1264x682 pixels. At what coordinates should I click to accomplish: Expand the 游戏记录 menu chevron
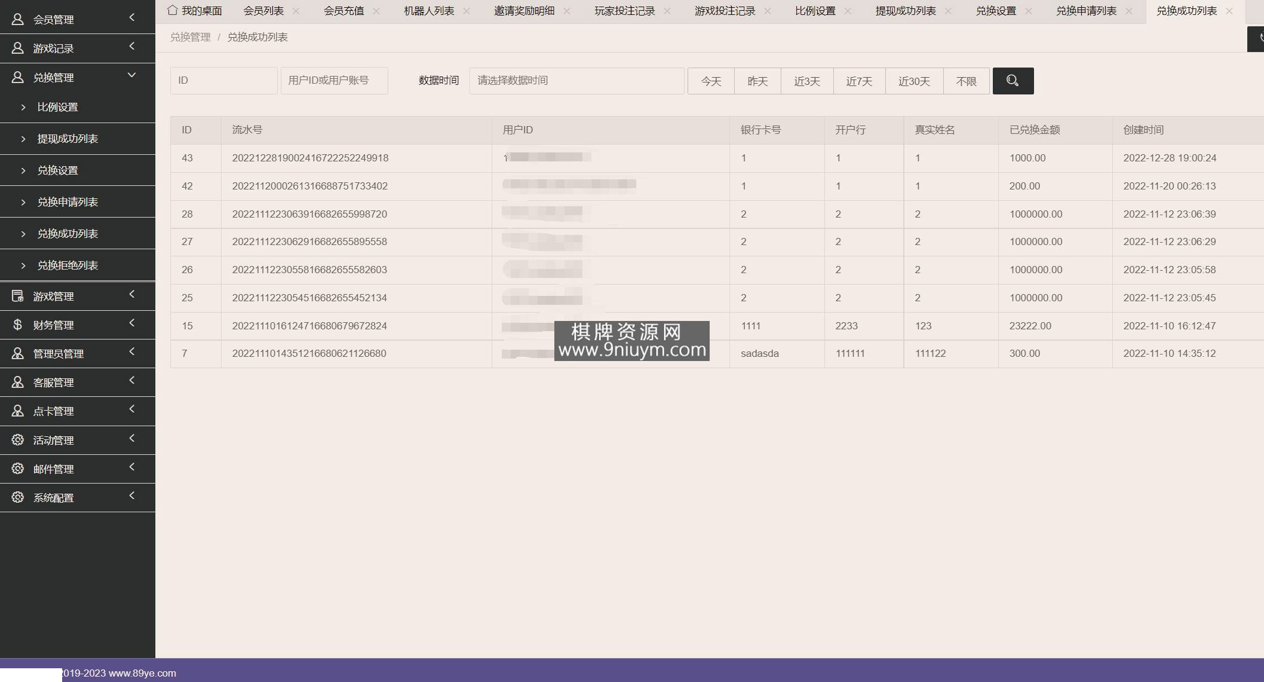pos(132,46)
